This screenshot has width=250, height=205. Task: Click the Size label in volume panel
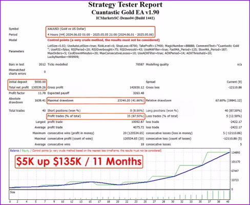(12, 192)
